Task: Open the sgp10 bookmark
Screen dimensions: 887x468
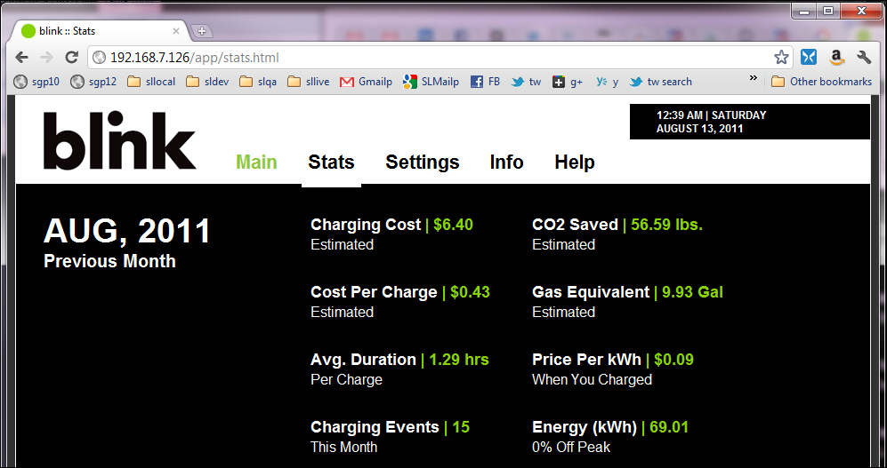Action: tap(36, 82)
